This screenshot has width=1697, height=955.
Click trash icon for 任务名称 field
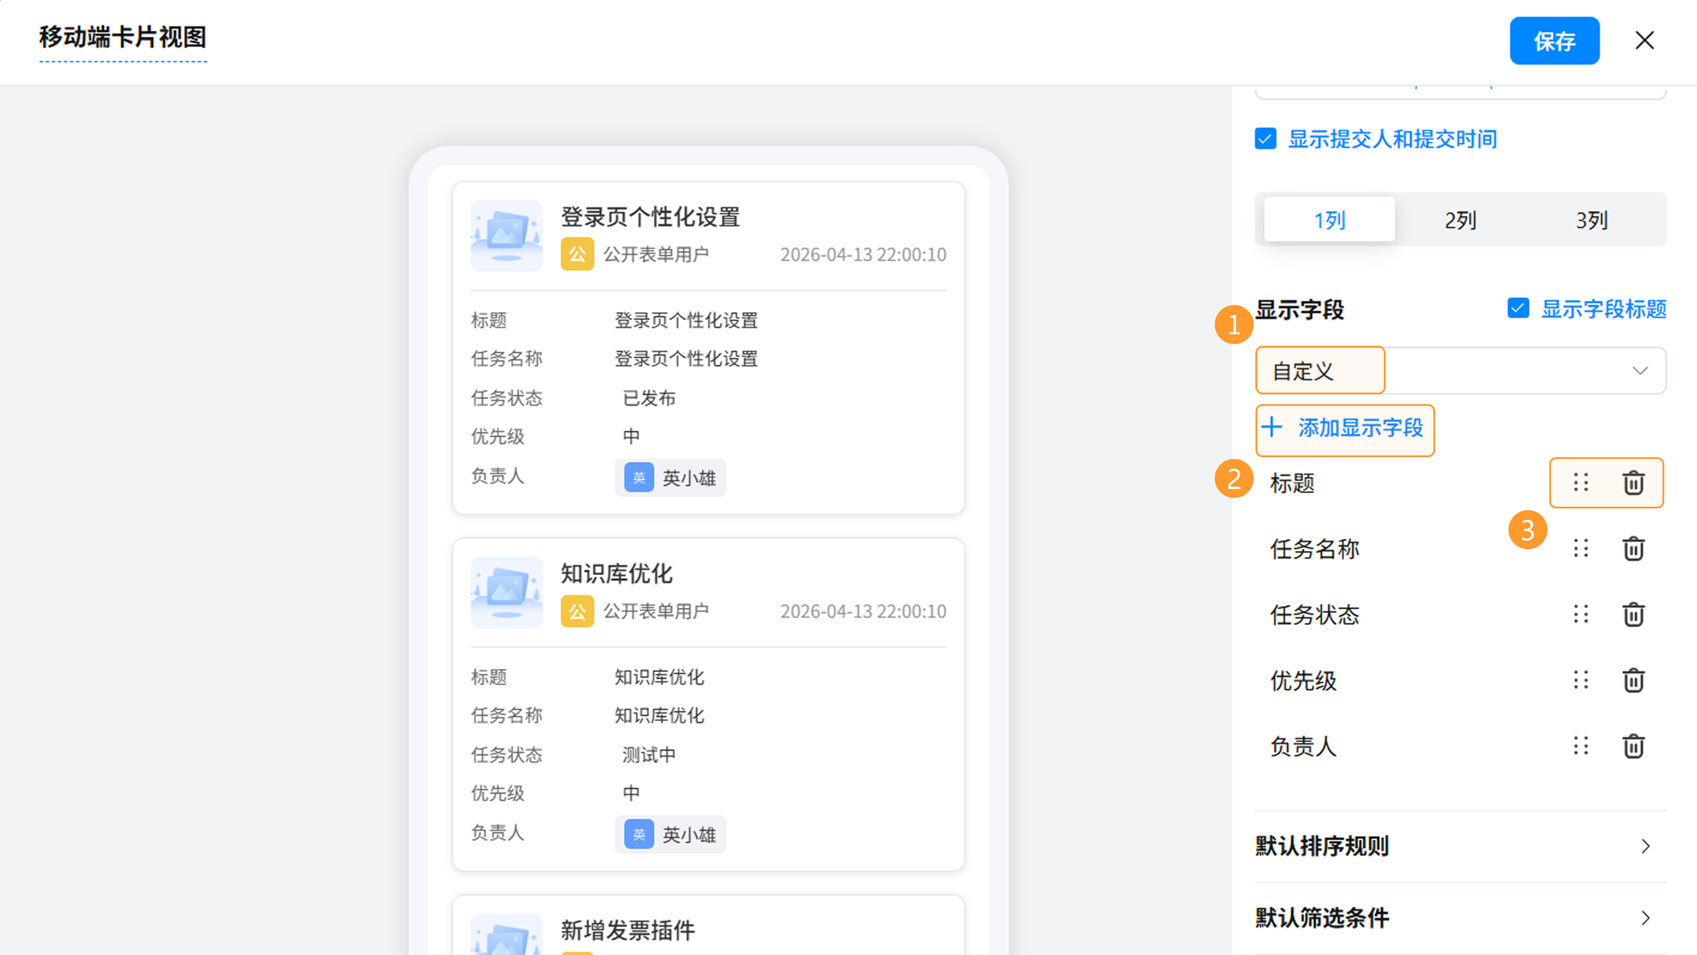point(1633,548)
